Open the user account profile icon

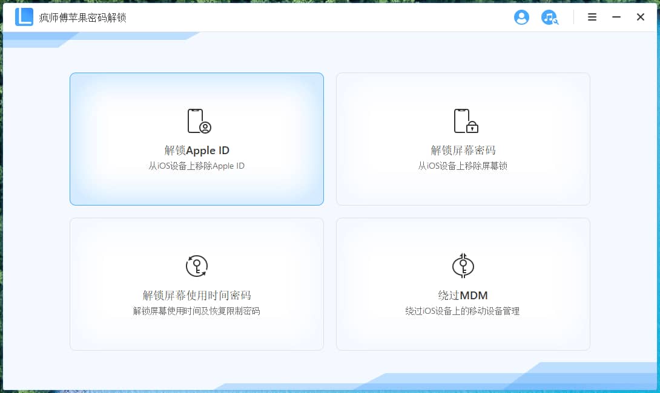coord(521,18)
